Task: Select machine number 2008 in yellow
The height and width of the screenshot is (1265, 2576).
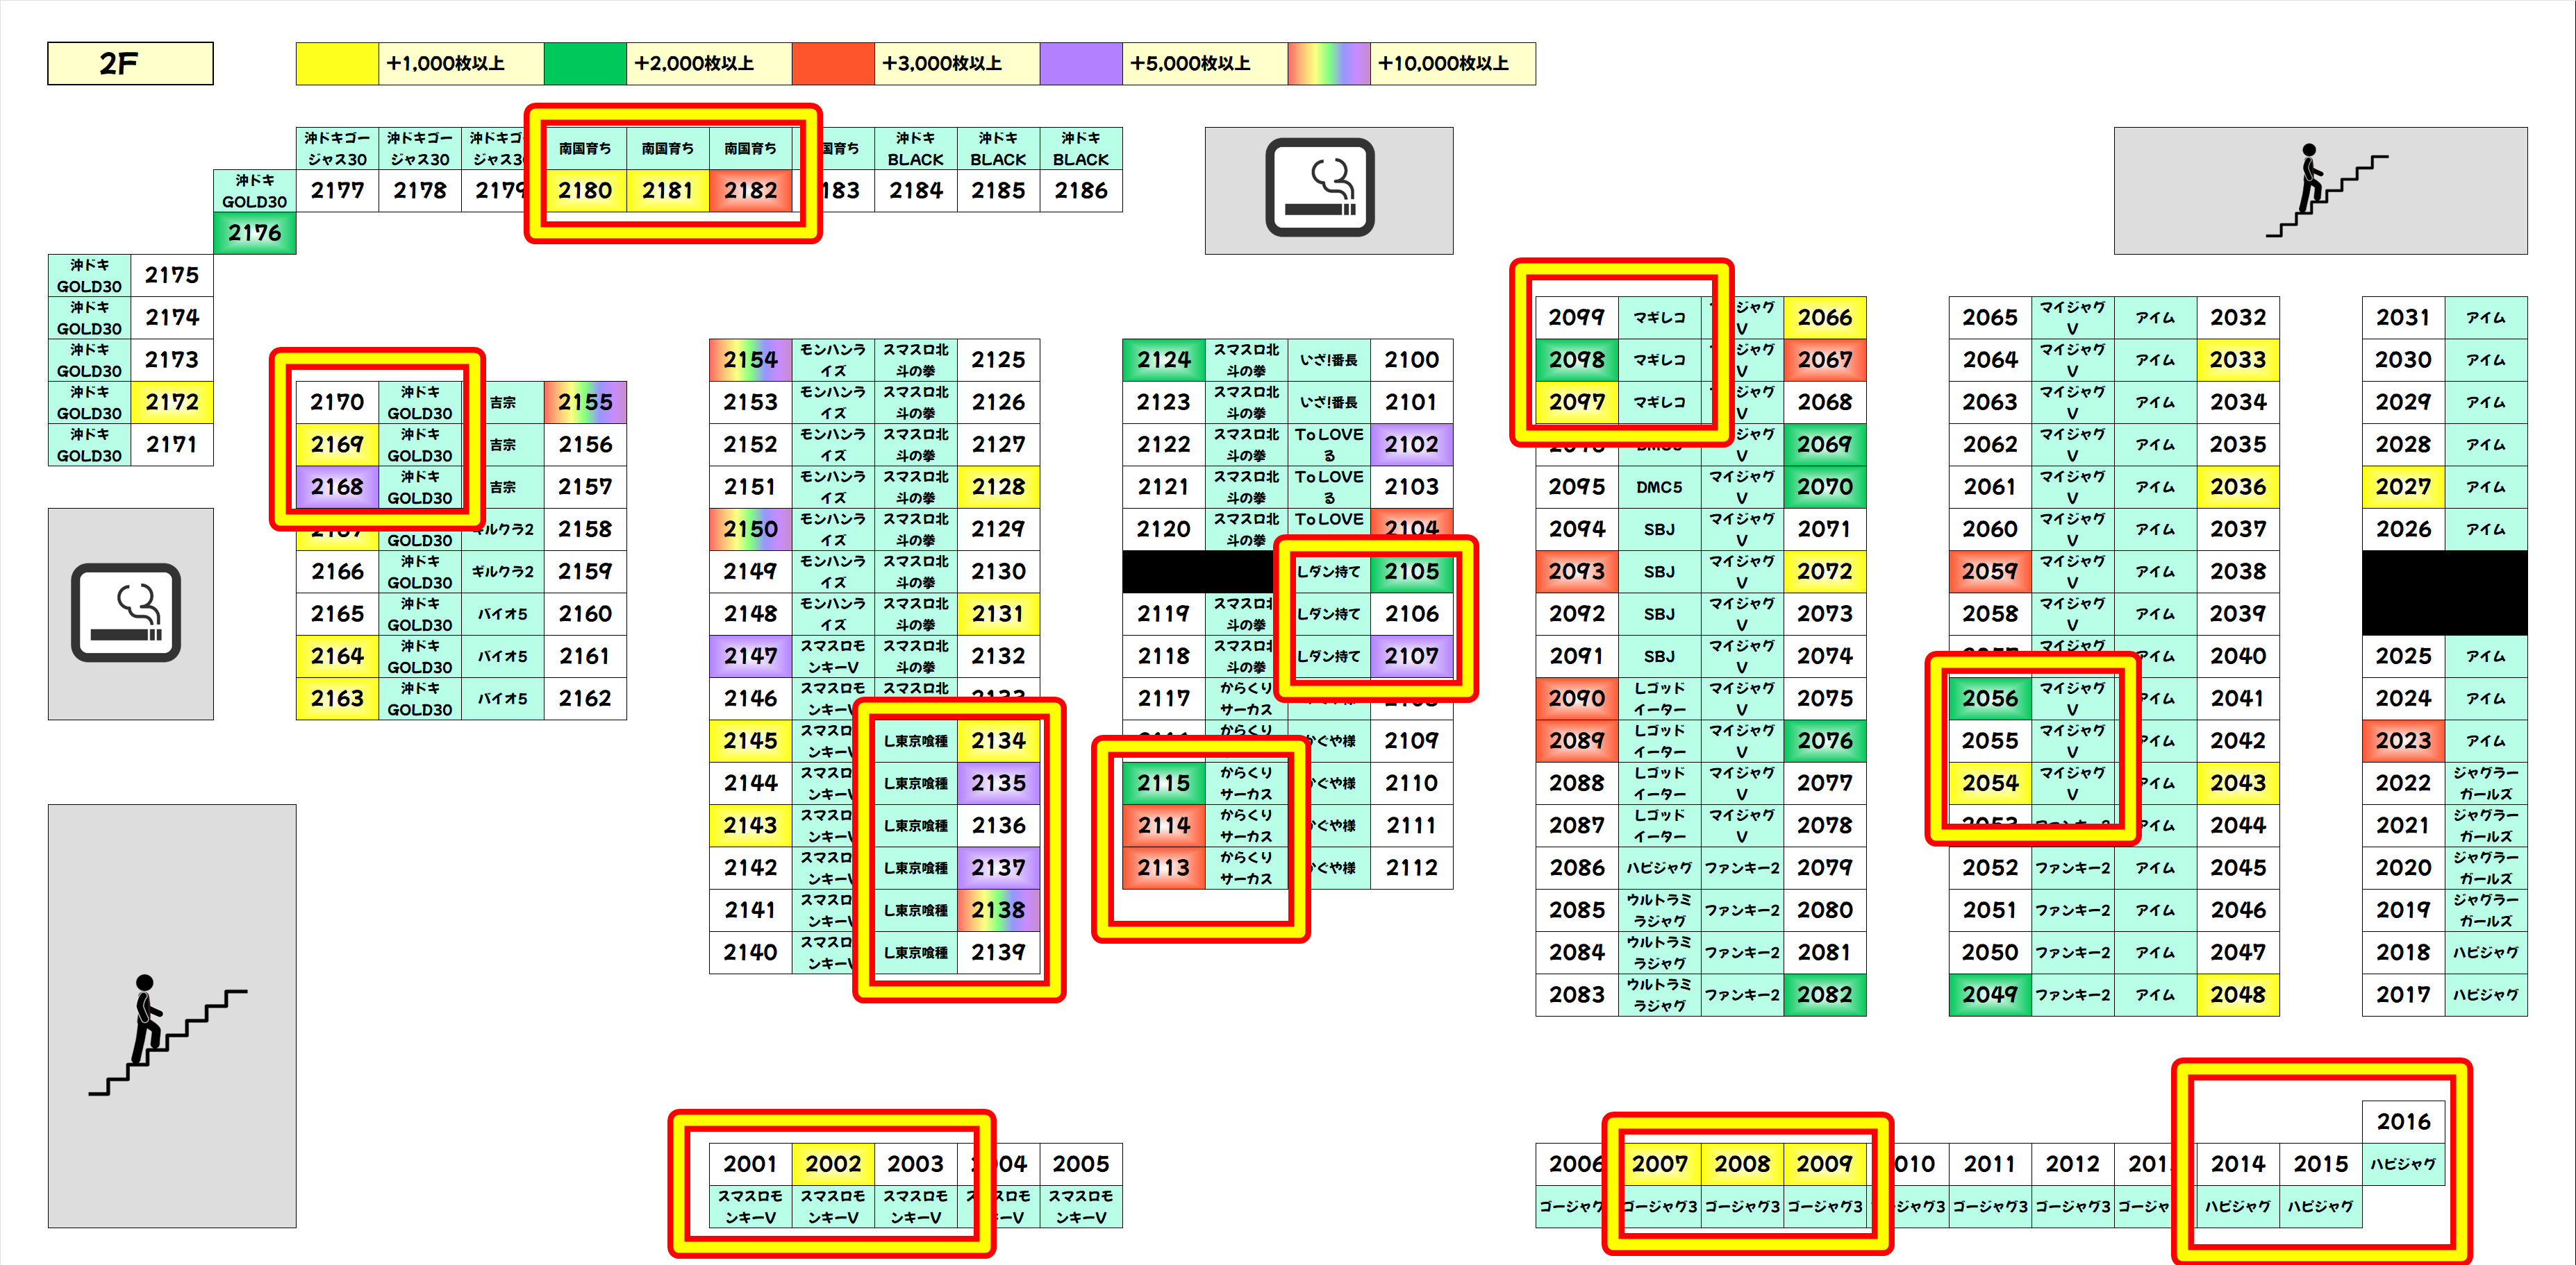Action: pos(1742,1164)
